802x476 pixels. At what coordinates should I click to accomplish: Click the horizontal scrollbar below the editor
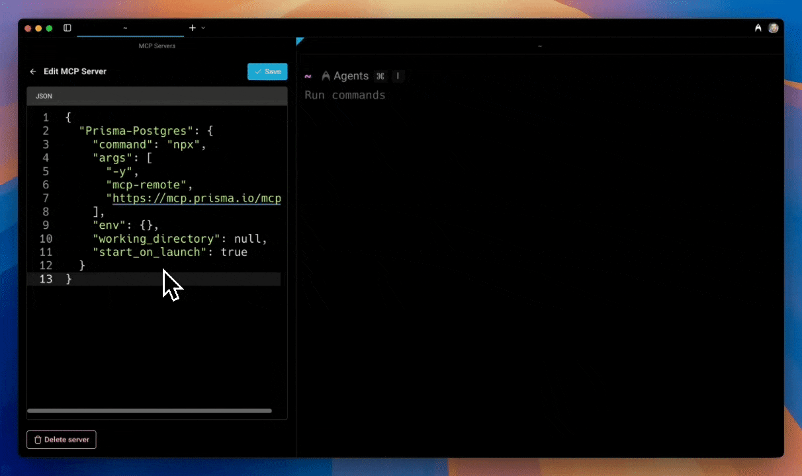point(149,411)
